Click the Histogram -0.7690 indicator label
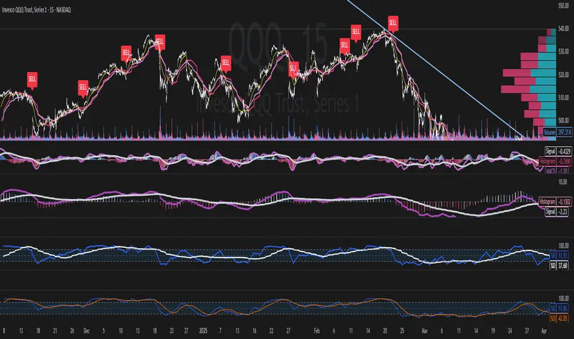The height and width of the screenshot is (339, 574). click(x=555, y=161)
